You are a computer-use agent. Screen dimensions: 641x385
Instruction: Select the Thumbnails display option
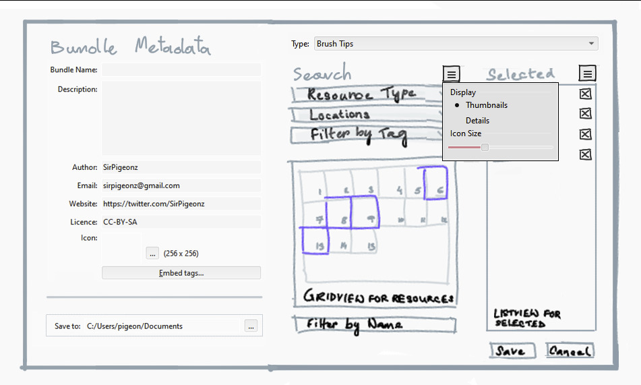coord(487,105)
